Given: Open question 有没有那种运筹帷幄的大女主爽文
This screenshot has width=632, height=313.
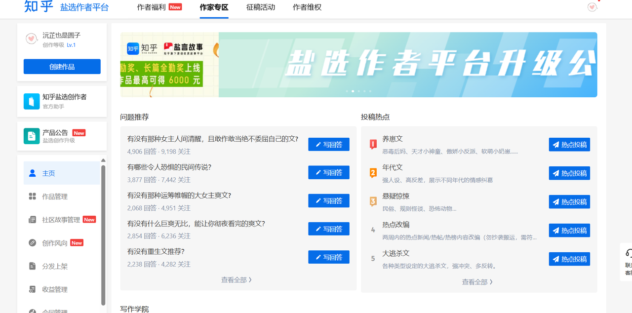Looking at the screenshot, I should pos(179,196).
